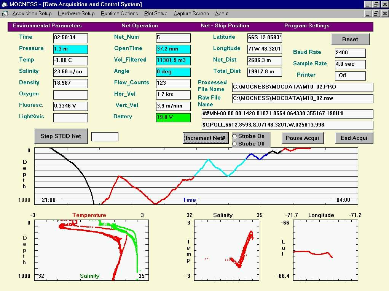Image resolution: width=389 pixels, height=291 pixels.
Task: Select the Strobe On radio button
Action: coord(235,136)
